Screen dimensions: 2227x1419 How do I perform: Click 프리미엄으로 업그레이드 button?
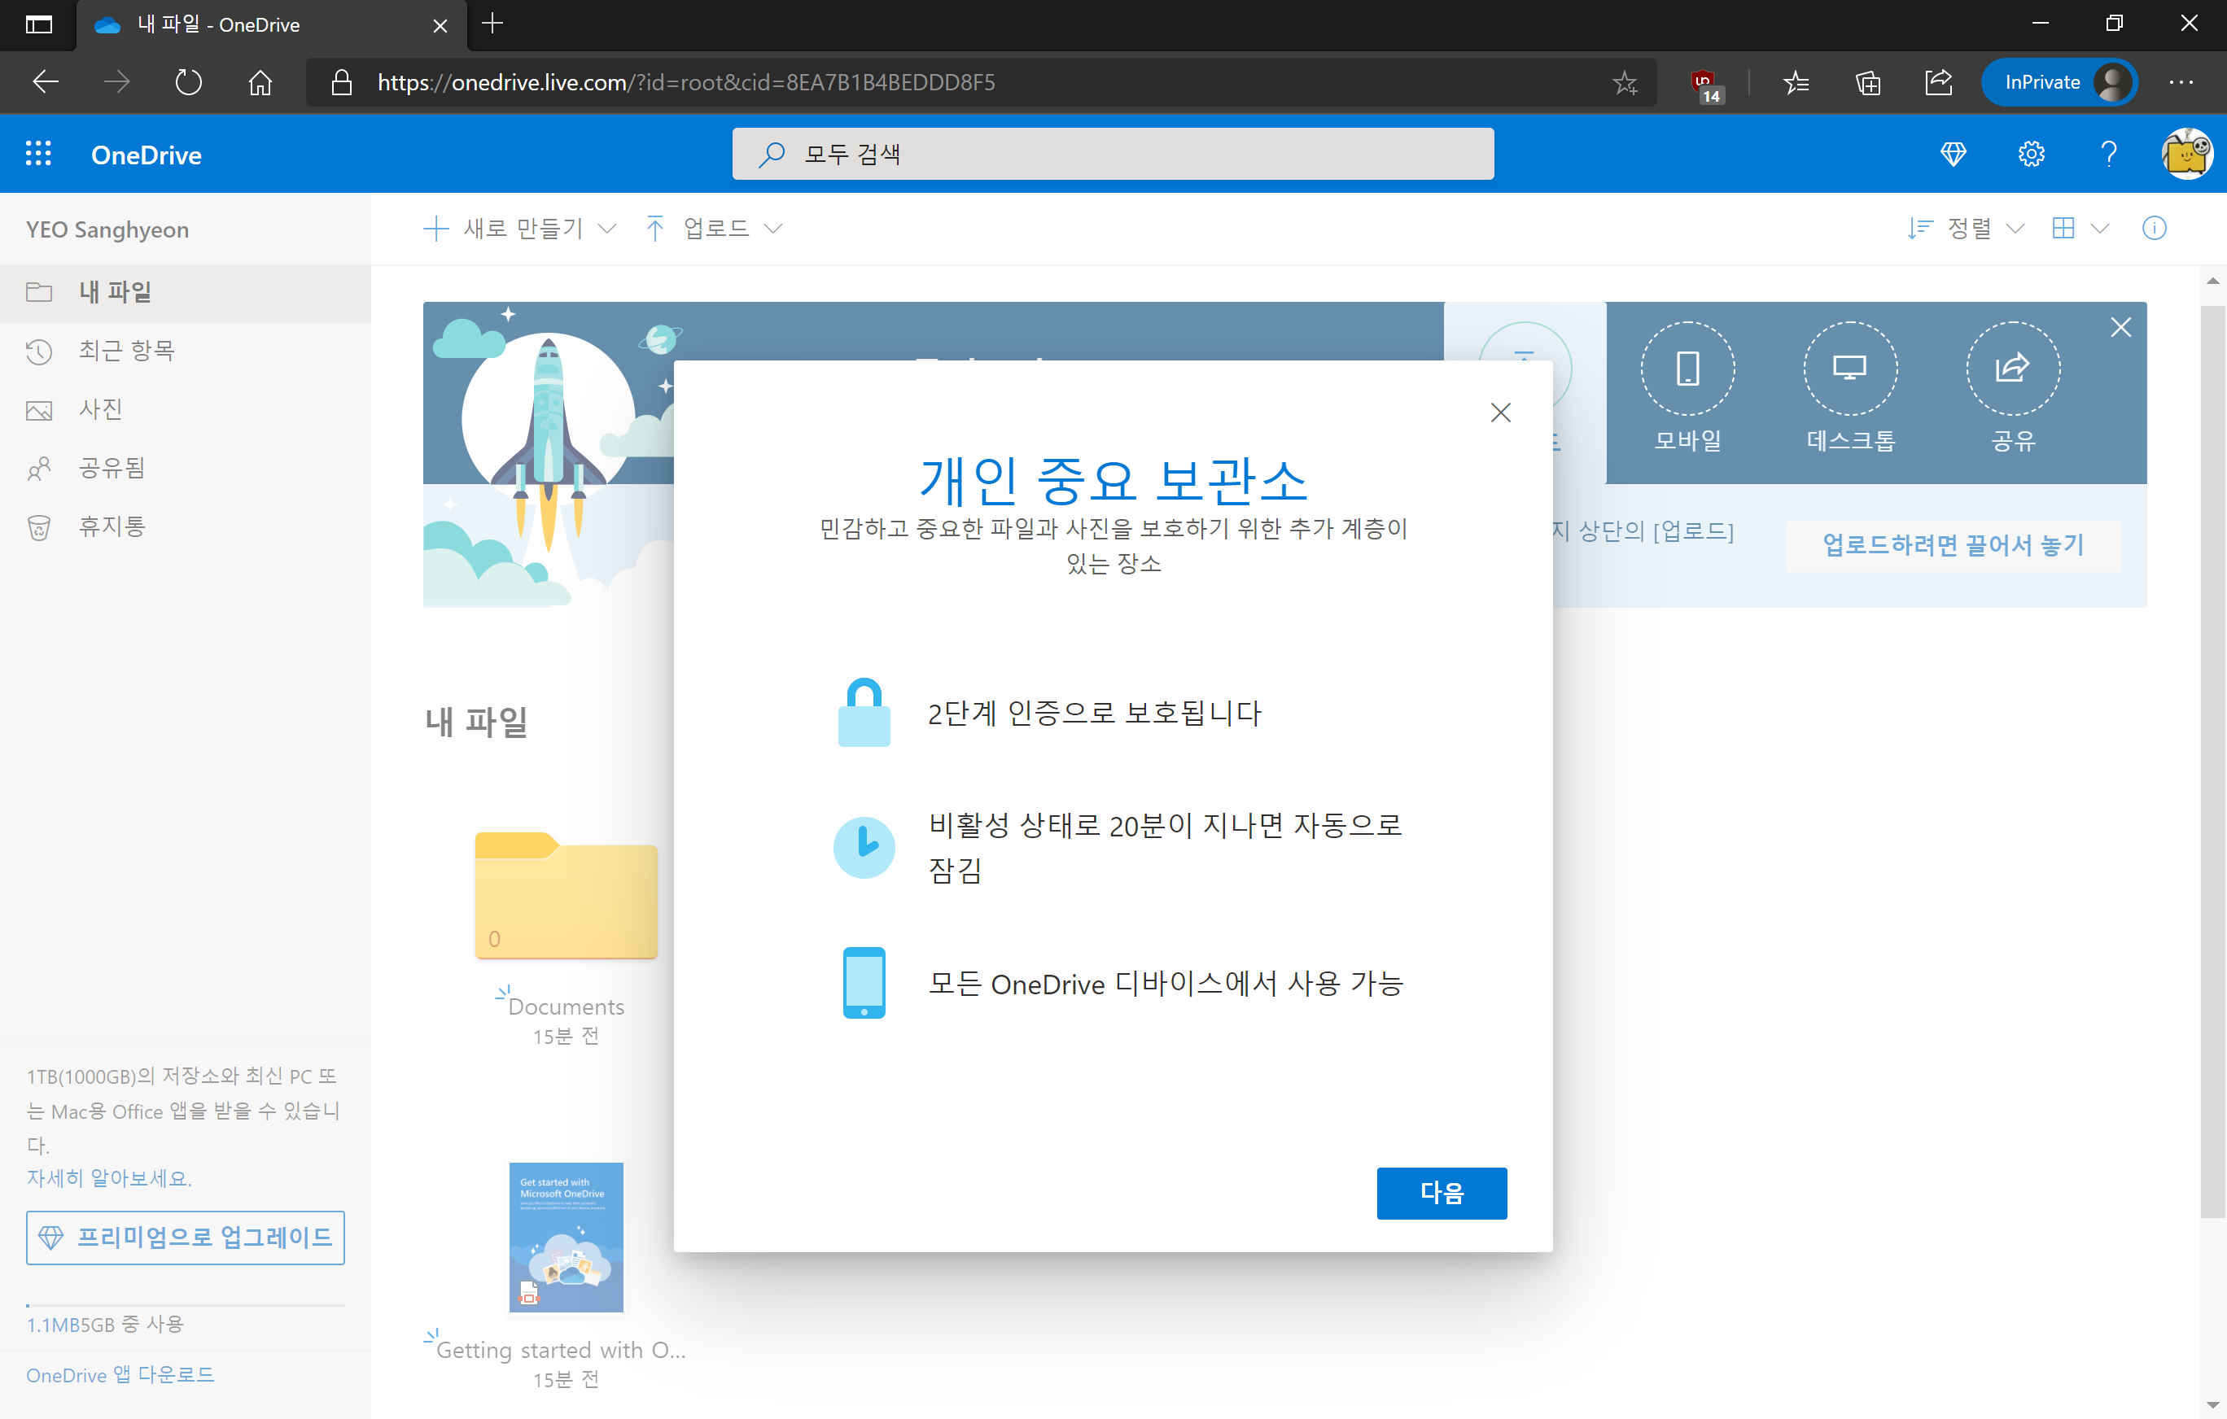click(x=185, y=1237)
